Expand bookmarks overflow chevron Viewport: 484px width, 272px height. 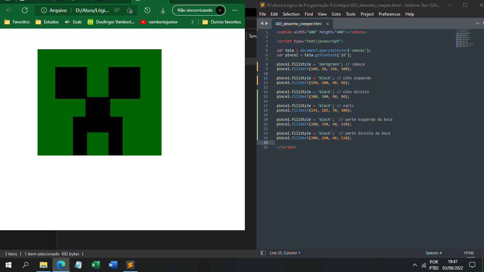pos(192,22)
